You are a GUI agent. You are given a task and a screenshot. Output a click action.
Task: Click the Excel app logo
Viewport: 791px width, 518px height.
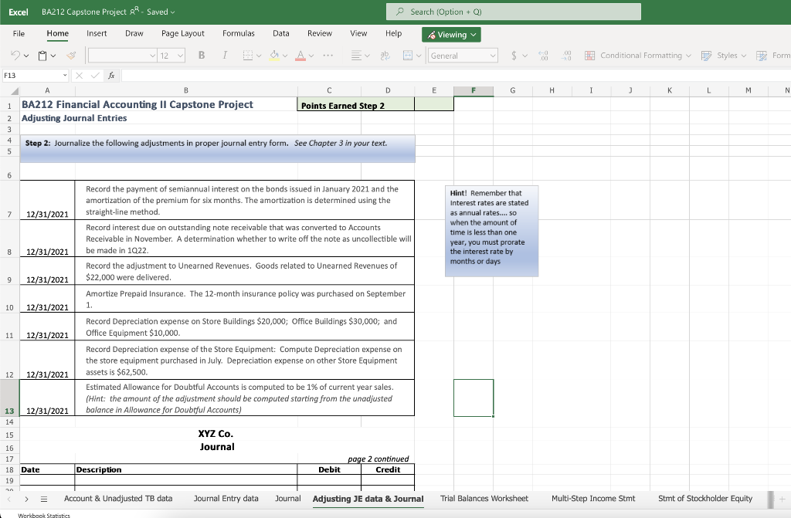pyautogui.click(x=19, y=12)
